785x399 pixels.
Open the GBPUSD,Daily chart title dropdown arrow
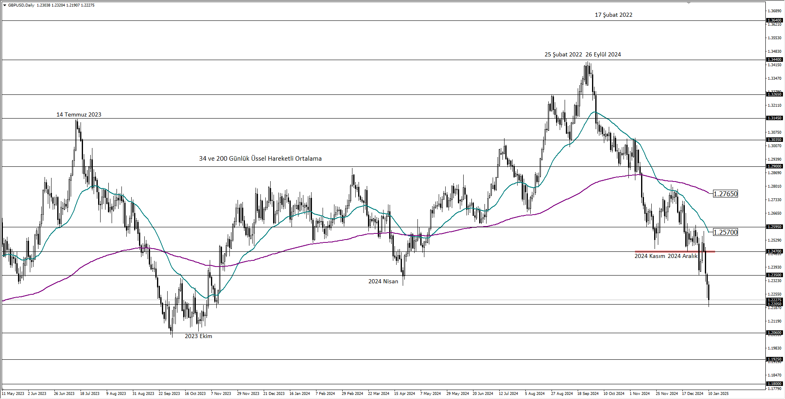4,5
